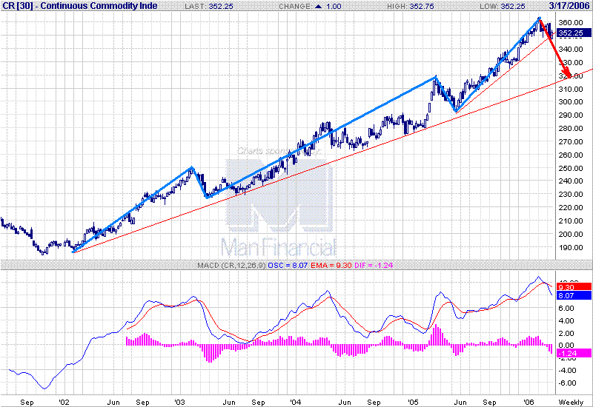This screenshot has width=593, height=407.
Task: Click the 360.00 price axis label
Action: (570, 23)
